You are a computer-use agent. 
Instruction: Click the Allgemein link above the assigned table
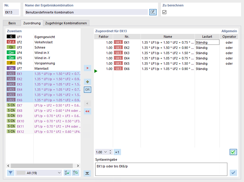229,31
